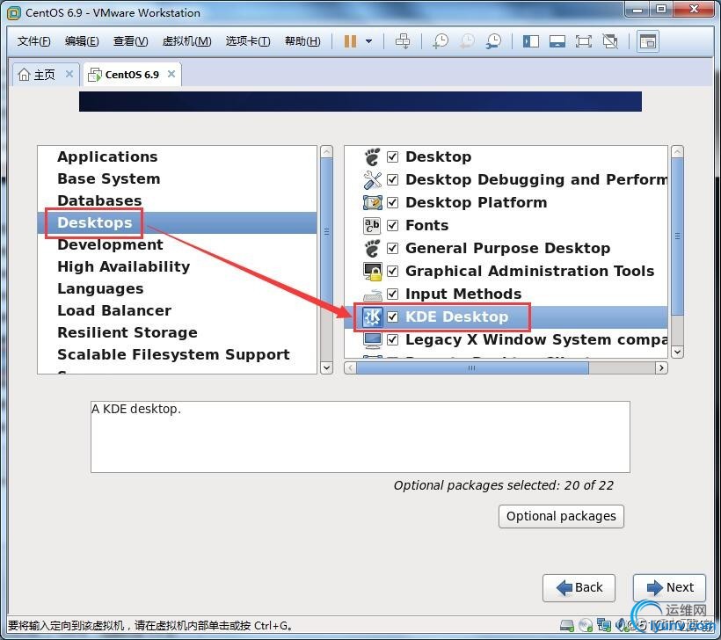Click the home icon on 主页 tab

click(24, 74)
